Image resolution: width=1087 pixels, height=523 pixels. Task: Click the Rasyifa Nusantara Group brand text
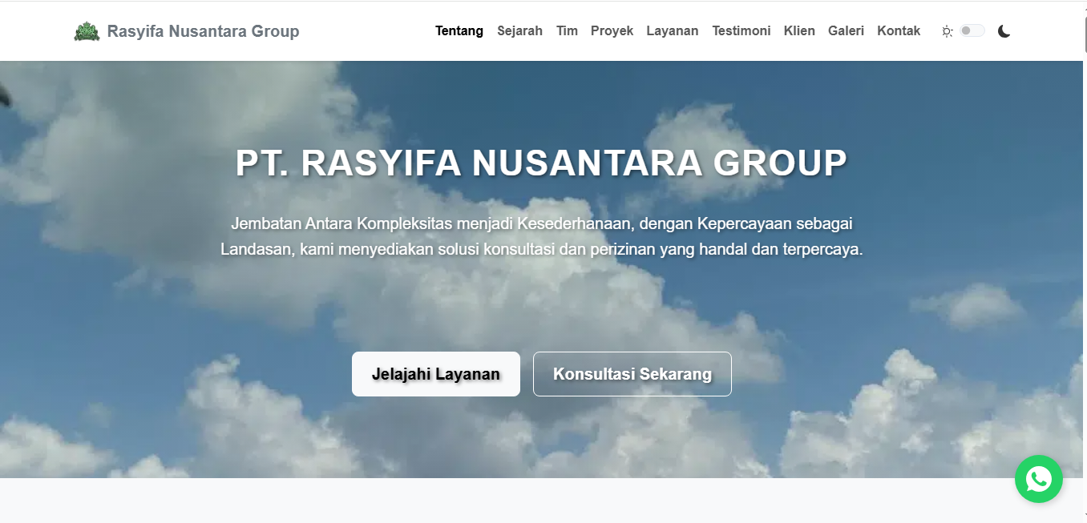tap(203, 31)
